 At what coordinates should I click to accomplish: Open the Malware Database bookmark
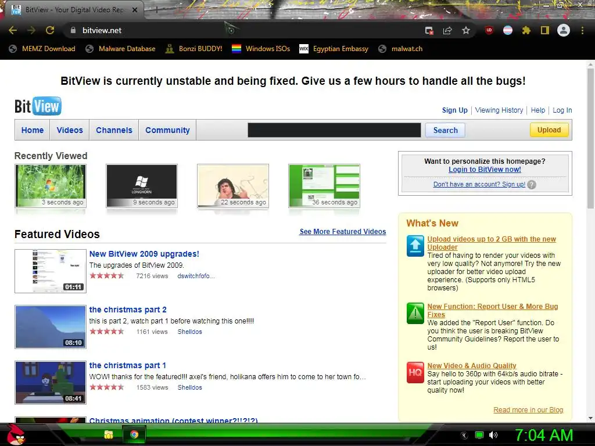pyautogui.click(x=121, y=49)
